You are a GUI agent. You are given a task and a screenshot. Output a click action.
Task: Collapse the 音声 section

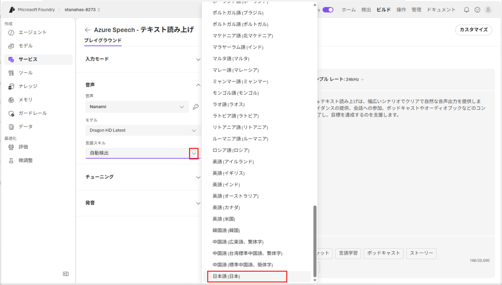click(x=143, y=85)
